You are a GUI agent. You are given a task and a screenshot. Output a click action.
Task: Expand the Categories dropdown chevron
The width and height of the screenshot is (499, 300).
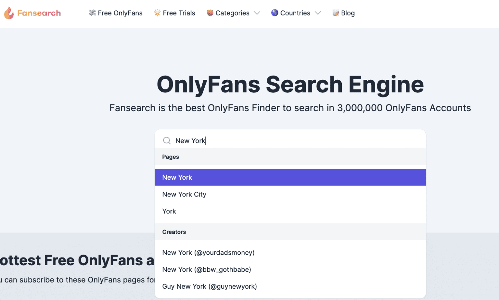click(x=257, y=13)
